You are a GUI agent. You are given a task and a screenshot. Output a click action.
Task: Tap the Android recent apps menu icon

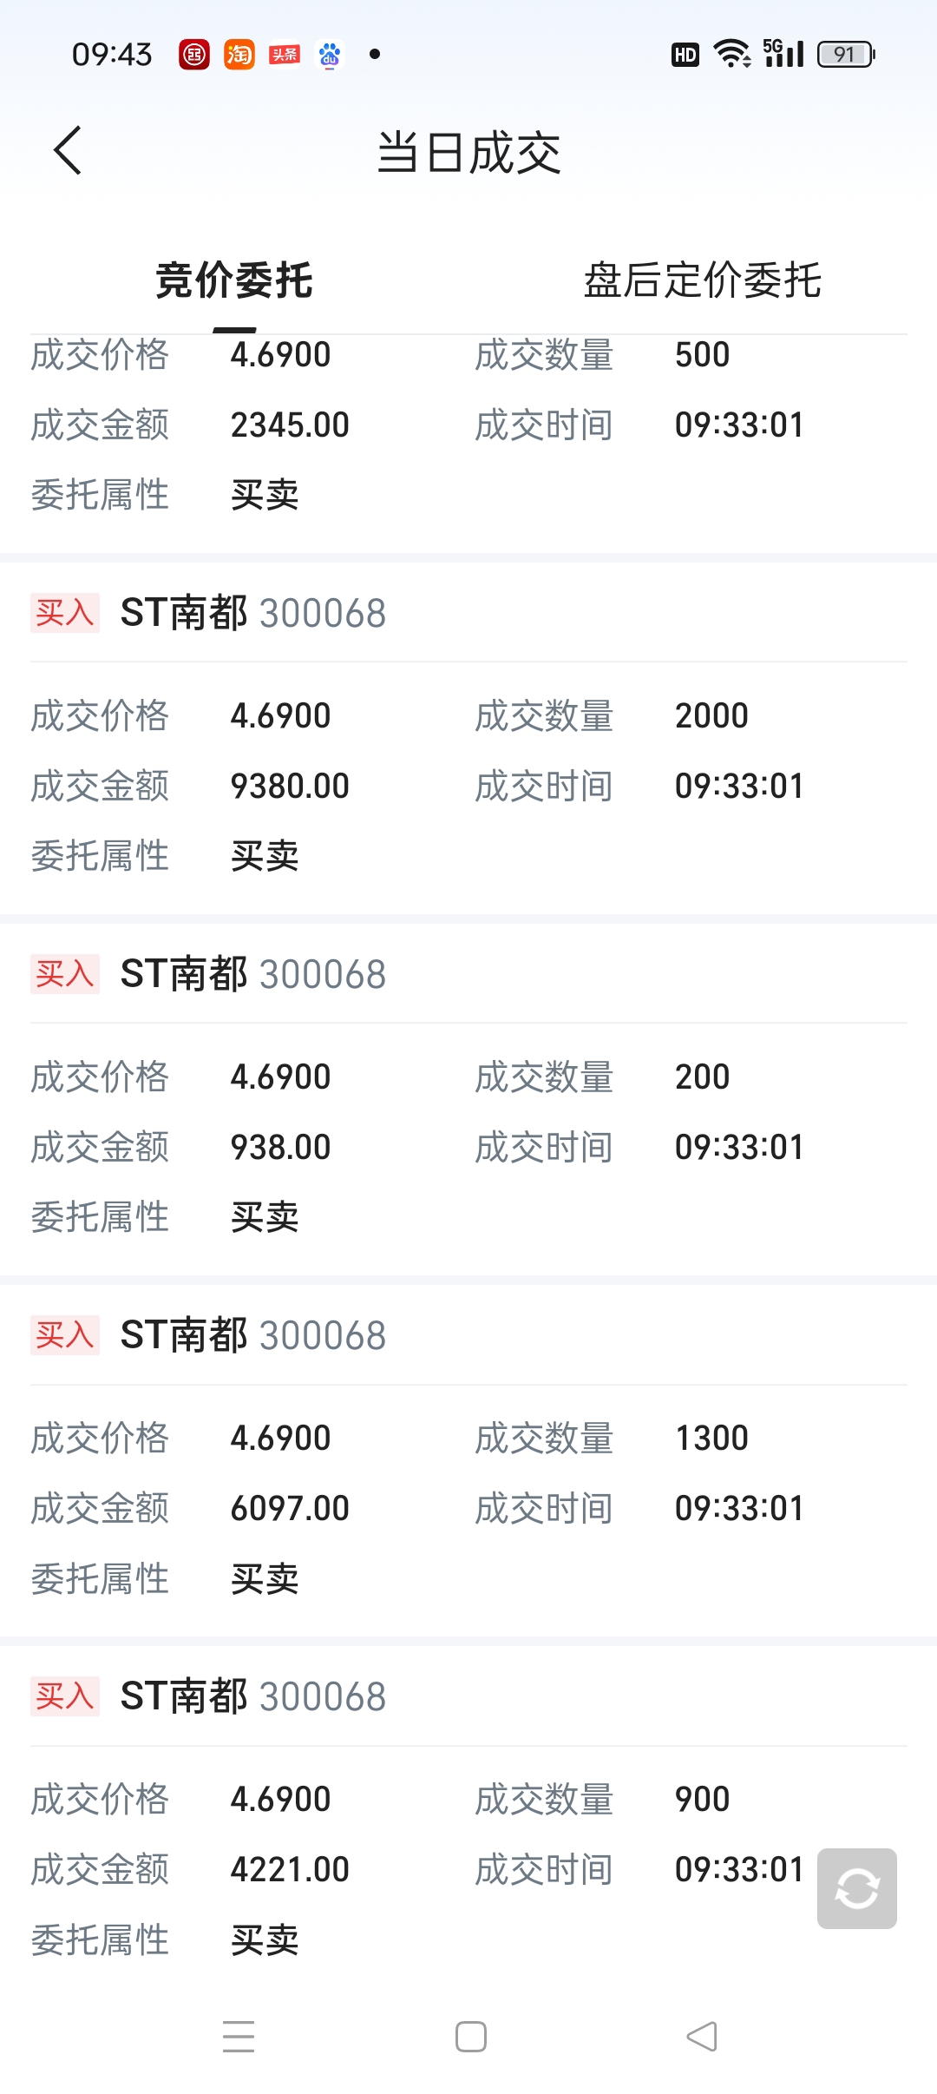click(x=239, y=2036)
